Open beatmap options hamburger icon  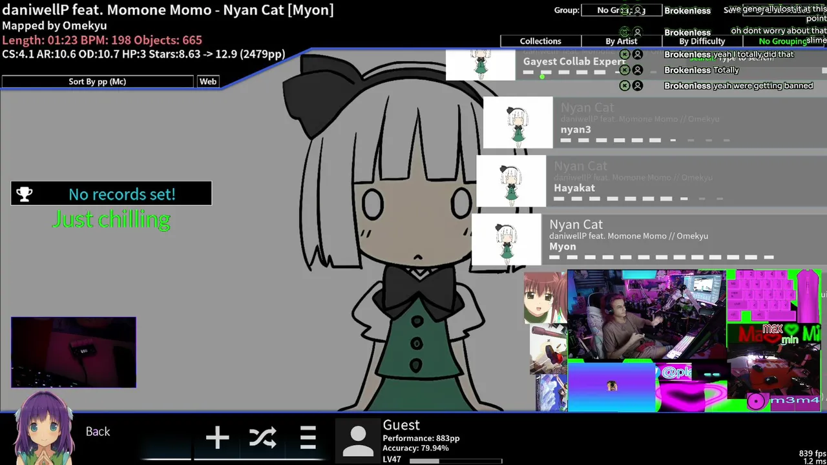pos(308,438)
